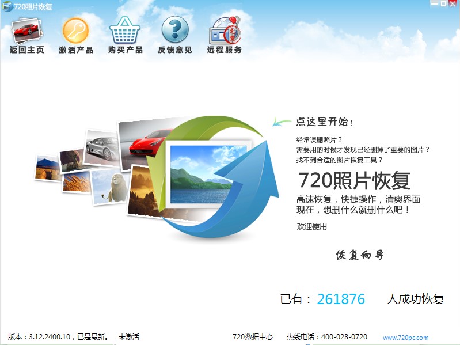Open 反馈意见 question mark icon
The image size is (460, 345).
[x=175, y=29]
